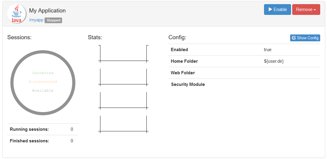Click the third Stats chart
This screenshot has width=327, height=159.
point(124,100)
